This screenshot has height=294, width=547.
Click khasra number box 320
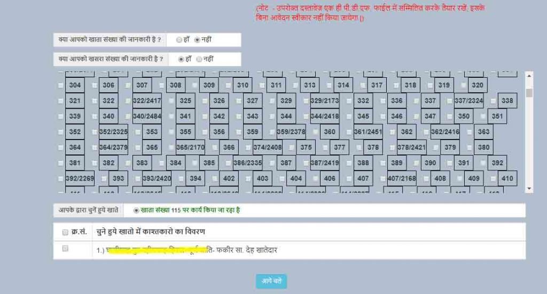click(x=477, y=85)
